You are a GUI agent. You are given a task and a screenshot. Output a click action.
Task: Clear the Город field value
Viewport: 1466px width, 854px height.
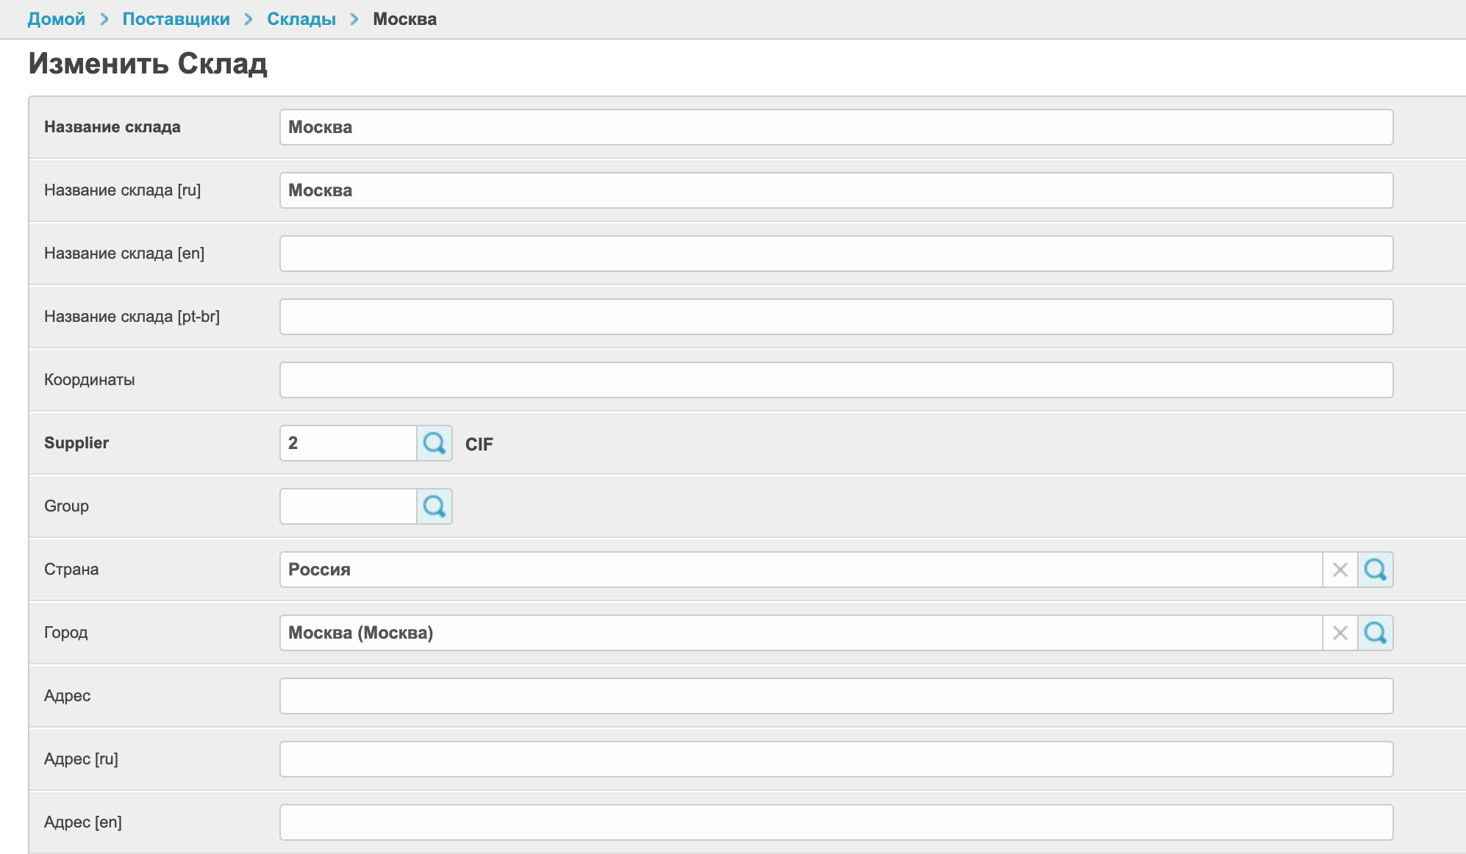coord(1340,633)
